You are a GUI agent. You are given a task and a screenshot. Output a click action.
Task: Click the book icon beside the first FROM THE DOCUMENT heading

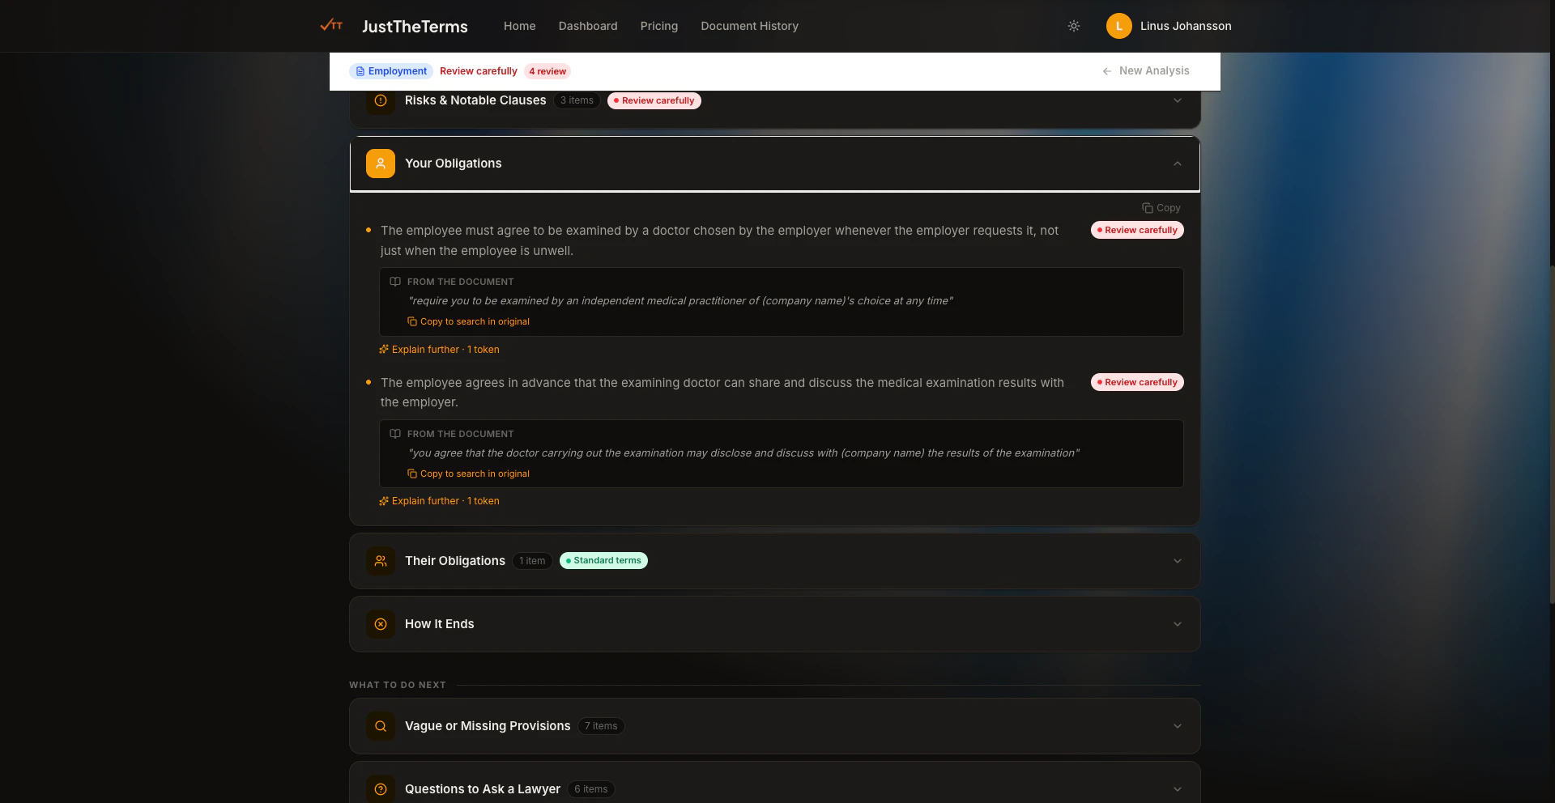click(395, 282)
